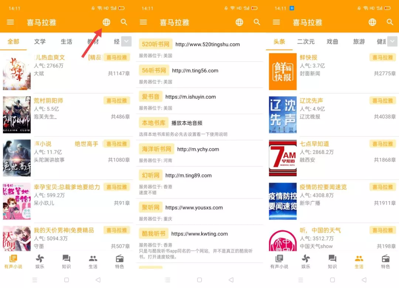Open 荒村阴阳师 book cover

pyautogui.click(x=17, y=115)
